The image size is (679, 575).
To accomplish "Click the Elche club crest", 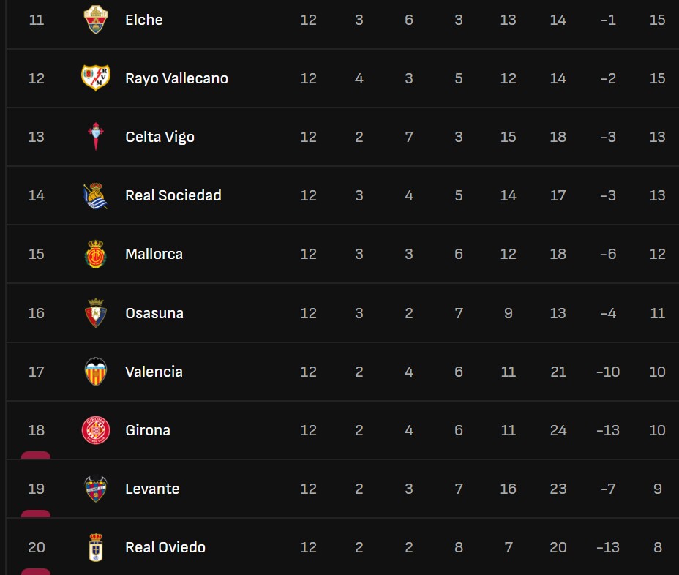I will click(x=96, y=20).
